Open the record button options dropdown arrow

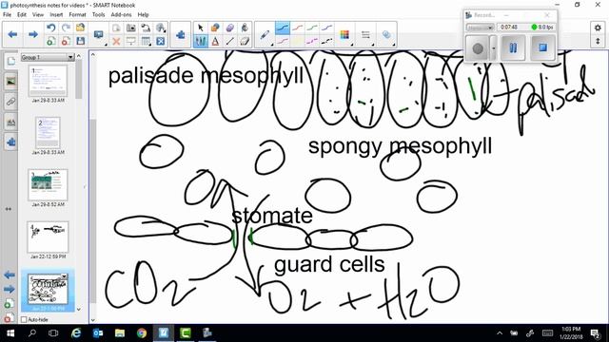(493, 47)
